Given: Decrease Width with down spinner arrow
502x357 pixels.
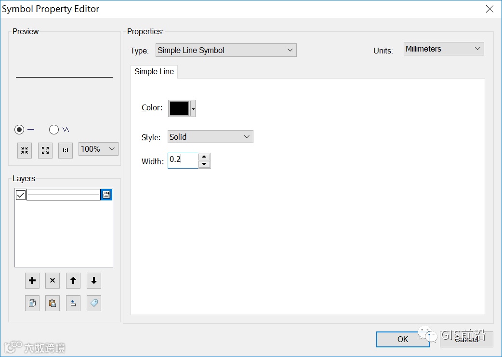Looking at the screenshot, I should [204, 164].
